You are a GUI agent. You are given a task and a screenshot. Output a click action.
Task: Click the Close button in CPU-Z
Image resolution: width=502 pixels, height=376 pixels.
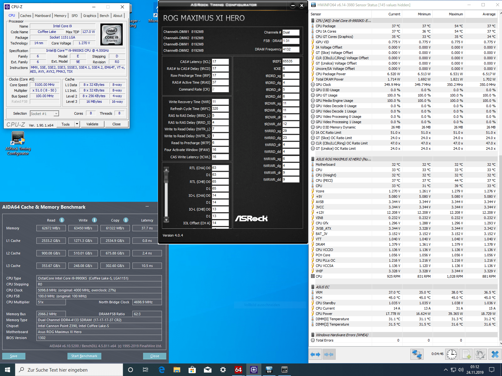coord(116,124)
